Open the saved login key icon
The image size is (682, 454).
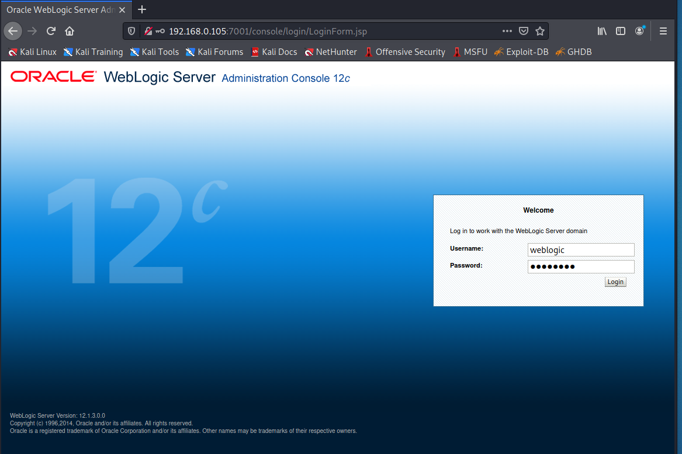point(160,31)
